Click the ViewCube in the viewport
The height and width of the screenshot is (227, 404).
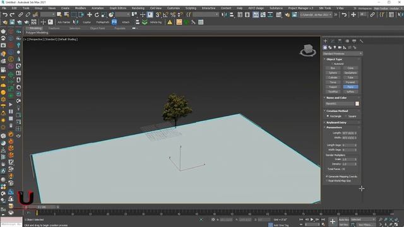[x=308, y=50]
